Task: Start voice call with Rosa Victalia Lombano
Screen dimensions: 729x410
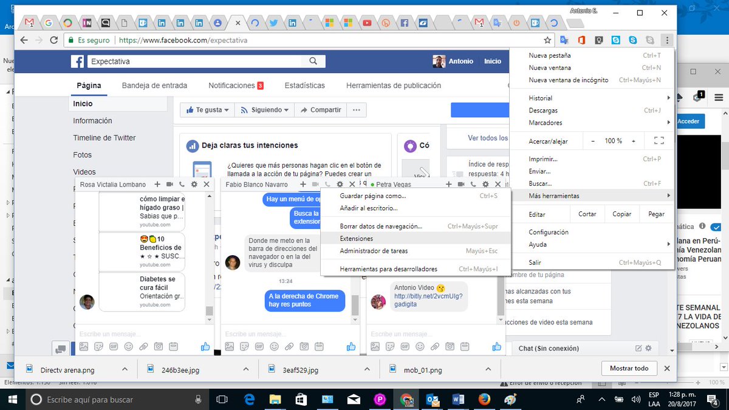Action: (182, 184)
